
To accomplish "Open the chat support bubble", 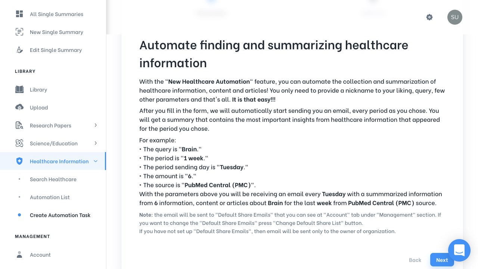I will coord(459,250).
